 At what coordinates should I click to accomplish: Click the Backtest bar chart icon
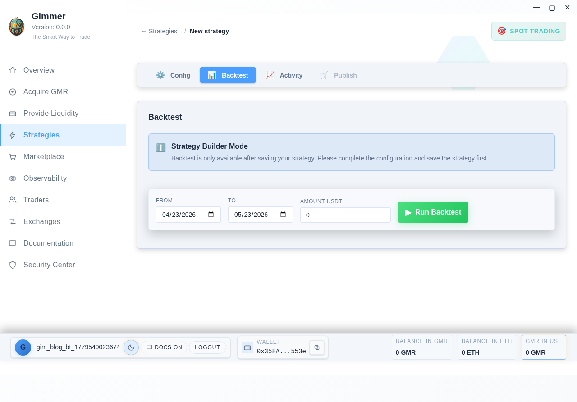[x=212, y=75]
